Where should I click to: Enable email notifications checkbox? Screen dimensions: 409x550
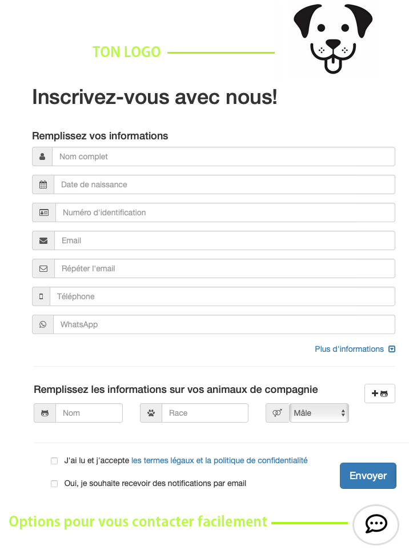coord(54,484)
